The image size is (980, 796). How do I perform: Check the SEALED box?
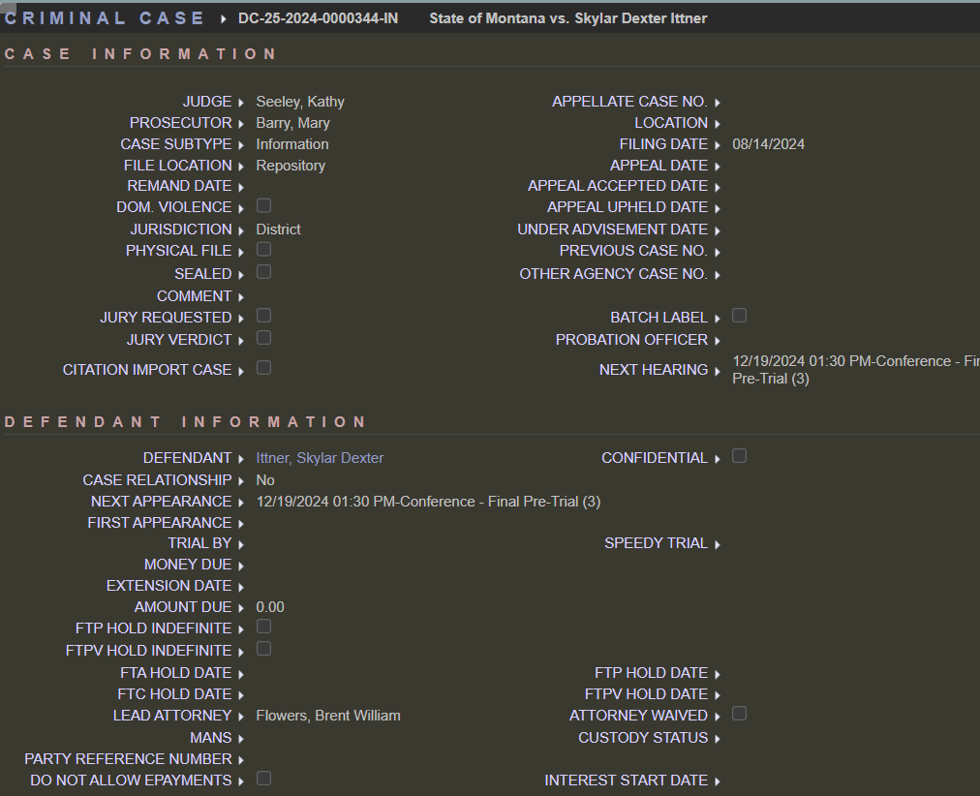pos(263,272)
